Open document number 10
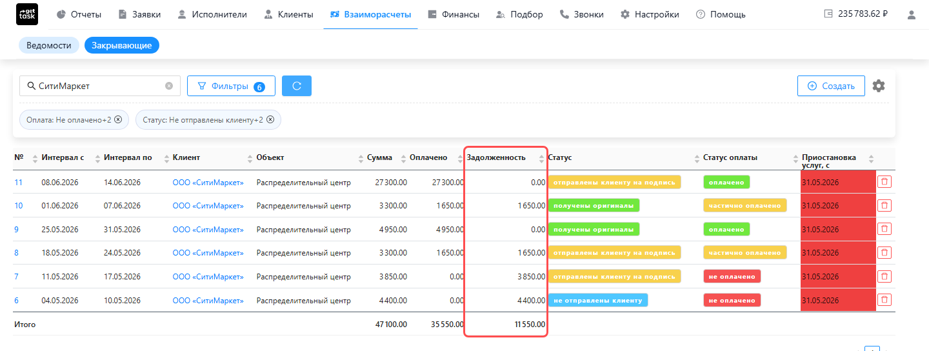 (18, 206)
